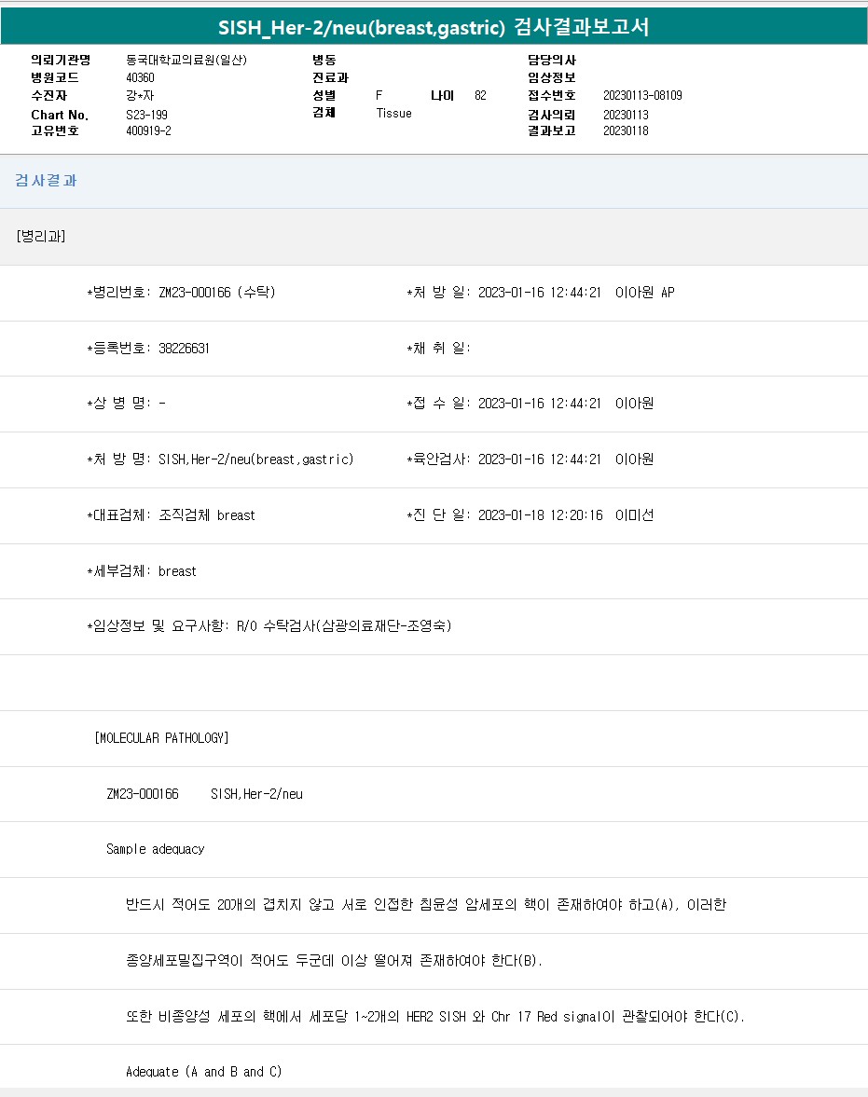This screenshot has height=1097, width=868.
Task: Click the report title 'SISH_Her-2/neu(breast,gastric) 검사결과보고서'
Action: [434, 27]
